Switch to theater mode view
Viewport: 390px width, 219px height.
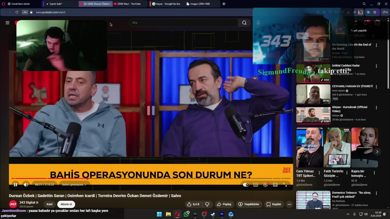tap(275, 185)
